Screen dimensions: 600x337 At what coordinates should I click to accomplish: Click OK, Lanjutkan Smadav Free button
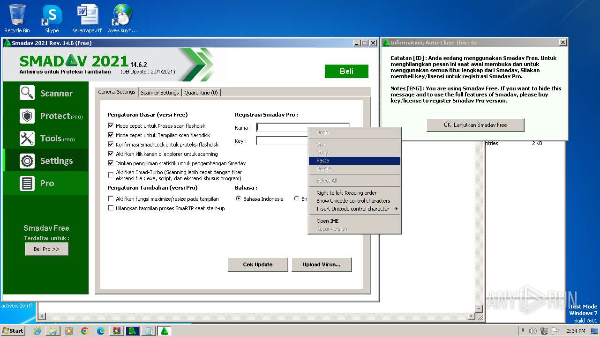click(x=475, y=125)
